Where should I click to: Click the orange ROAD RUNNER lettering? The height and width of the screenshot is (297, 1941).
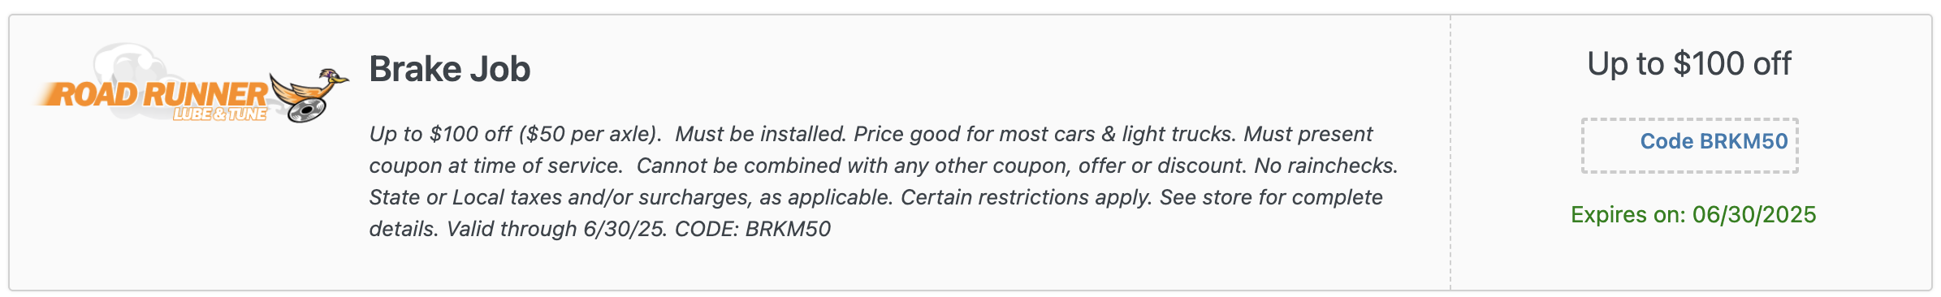[x=152, y=94]
